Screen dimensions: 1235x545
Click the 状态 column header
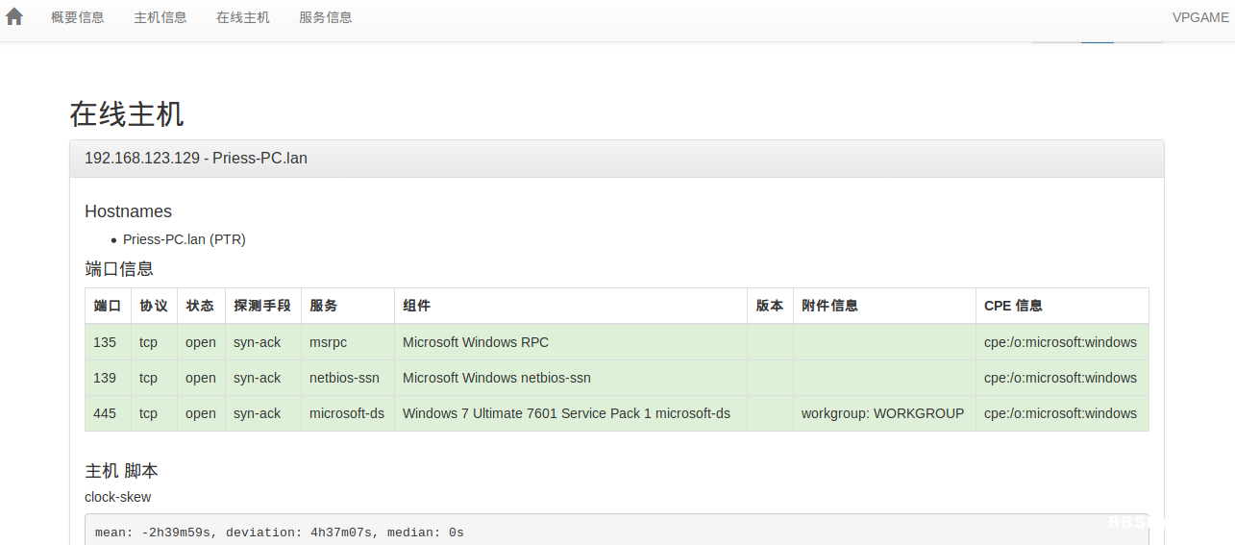pos(200,306)
